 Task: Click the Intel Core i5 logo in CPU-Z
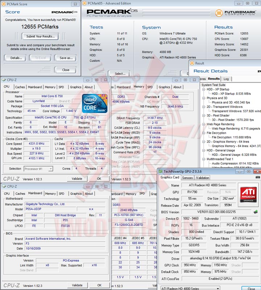95,104
